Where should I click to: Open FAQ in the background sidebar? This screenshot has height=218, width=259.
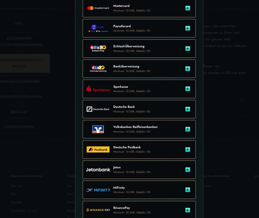click(x=19, y=23)
